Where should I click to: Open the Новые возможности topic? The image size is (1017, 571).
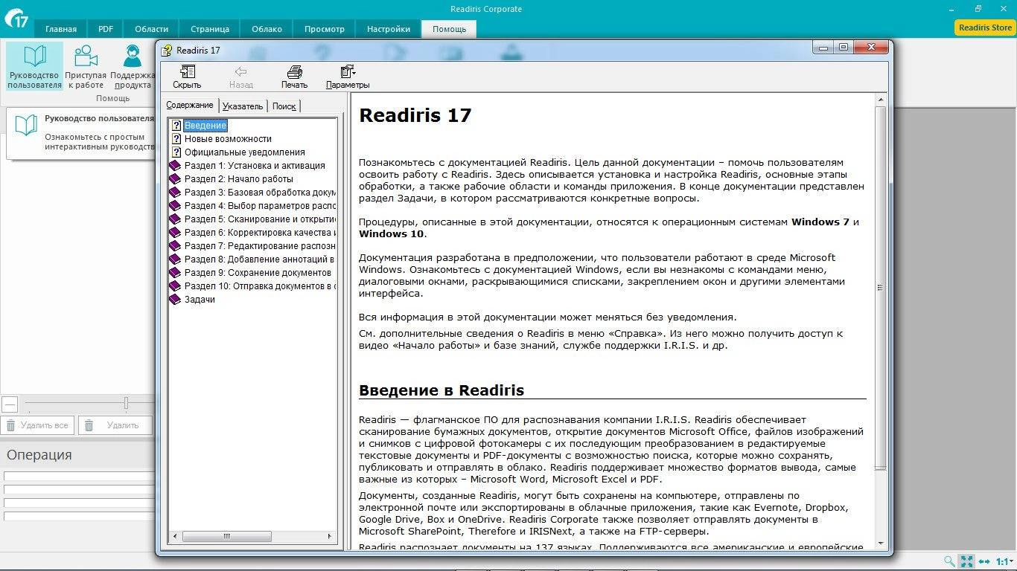(228, 139)
